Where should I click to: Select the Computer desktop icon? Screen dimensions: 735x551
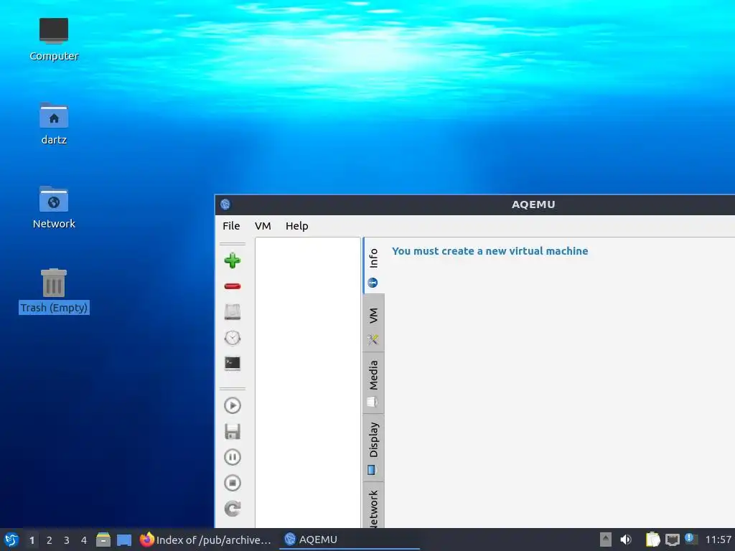[54, 39]
